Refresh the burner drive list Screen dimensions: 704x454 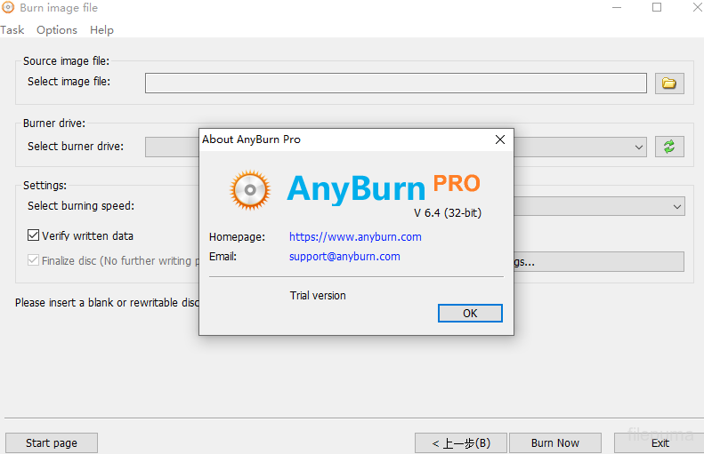click(669, 147)
